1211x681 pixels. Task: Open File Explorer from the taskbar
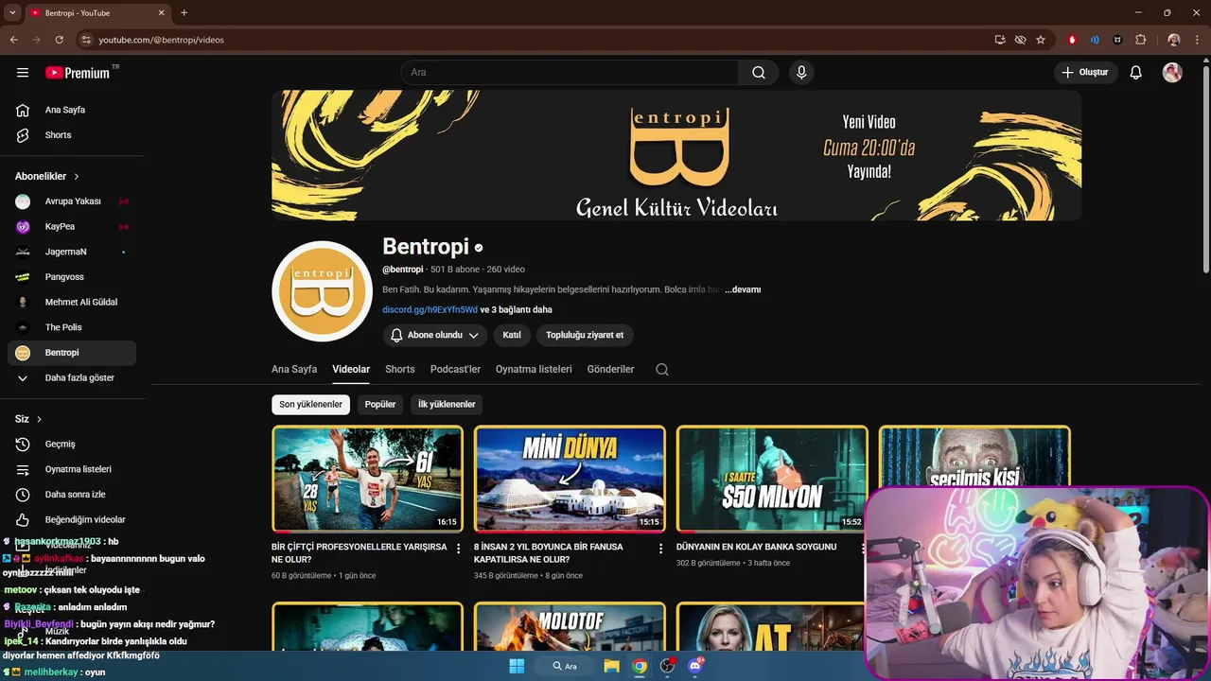[x=611, y=666]
